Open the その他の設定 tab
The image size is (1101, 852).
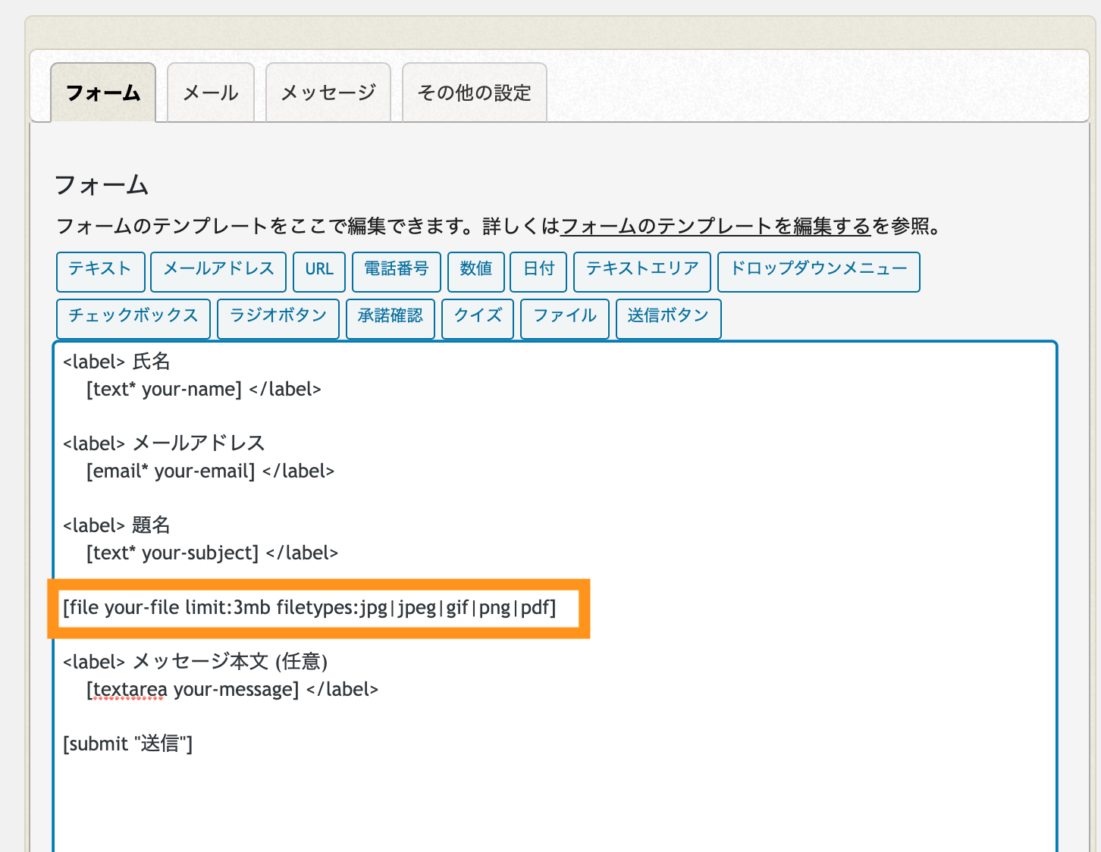pos(475,92)
